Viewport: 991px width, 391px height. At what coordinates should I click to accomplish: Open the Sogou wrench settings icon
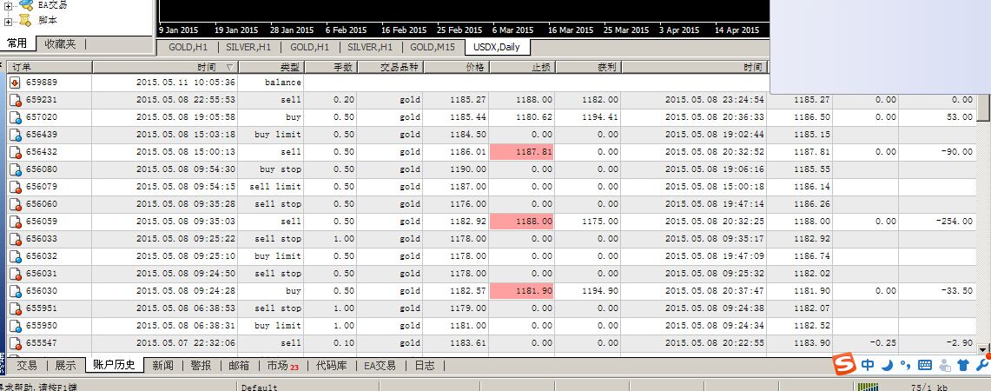tap(983, 364)
